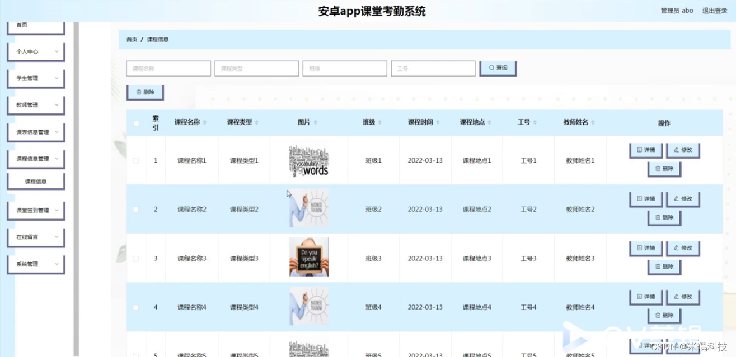Expand the 个人中心 sidebar menu
736x357 pixels.
click(x=36, y=51)
